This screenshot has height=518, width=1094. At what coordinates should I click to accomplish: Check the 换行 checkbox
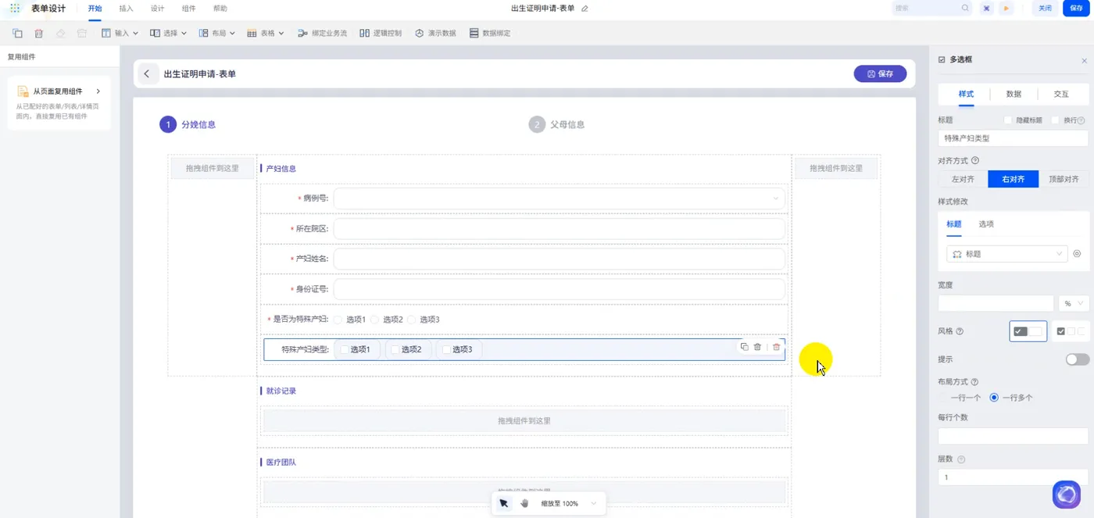click(1056, 120)
